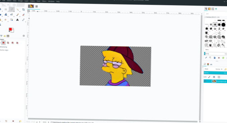This screenshot has height=123, width=227.
Task: Switch to the Paths tab in layers dock
Action: [x=211, y=64]
